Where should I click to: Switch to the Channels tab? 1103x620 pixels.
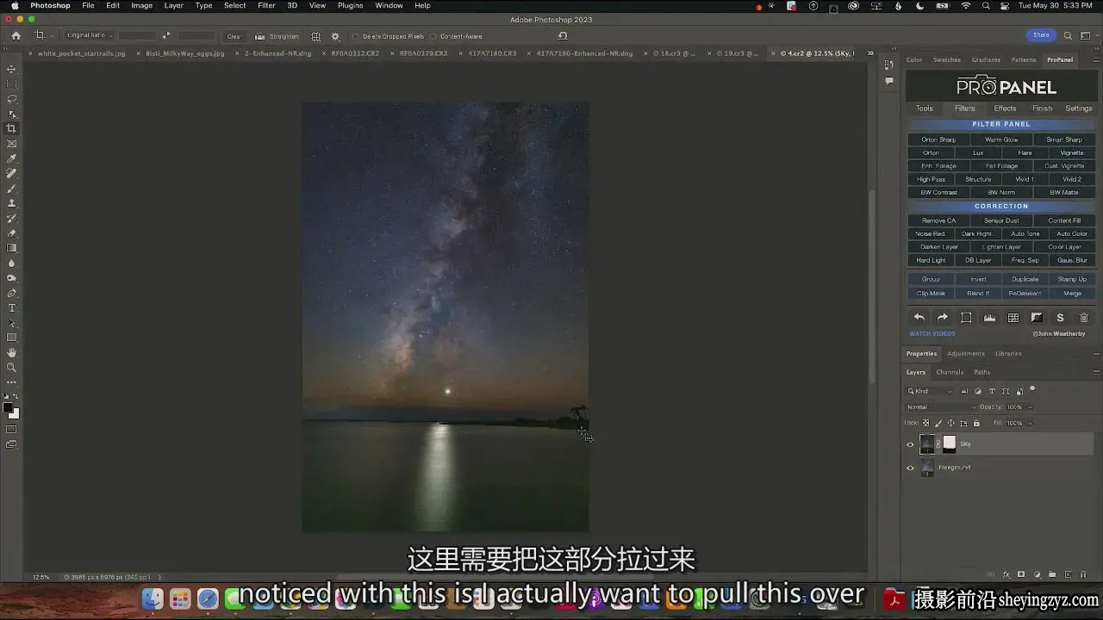click(950, 372)
